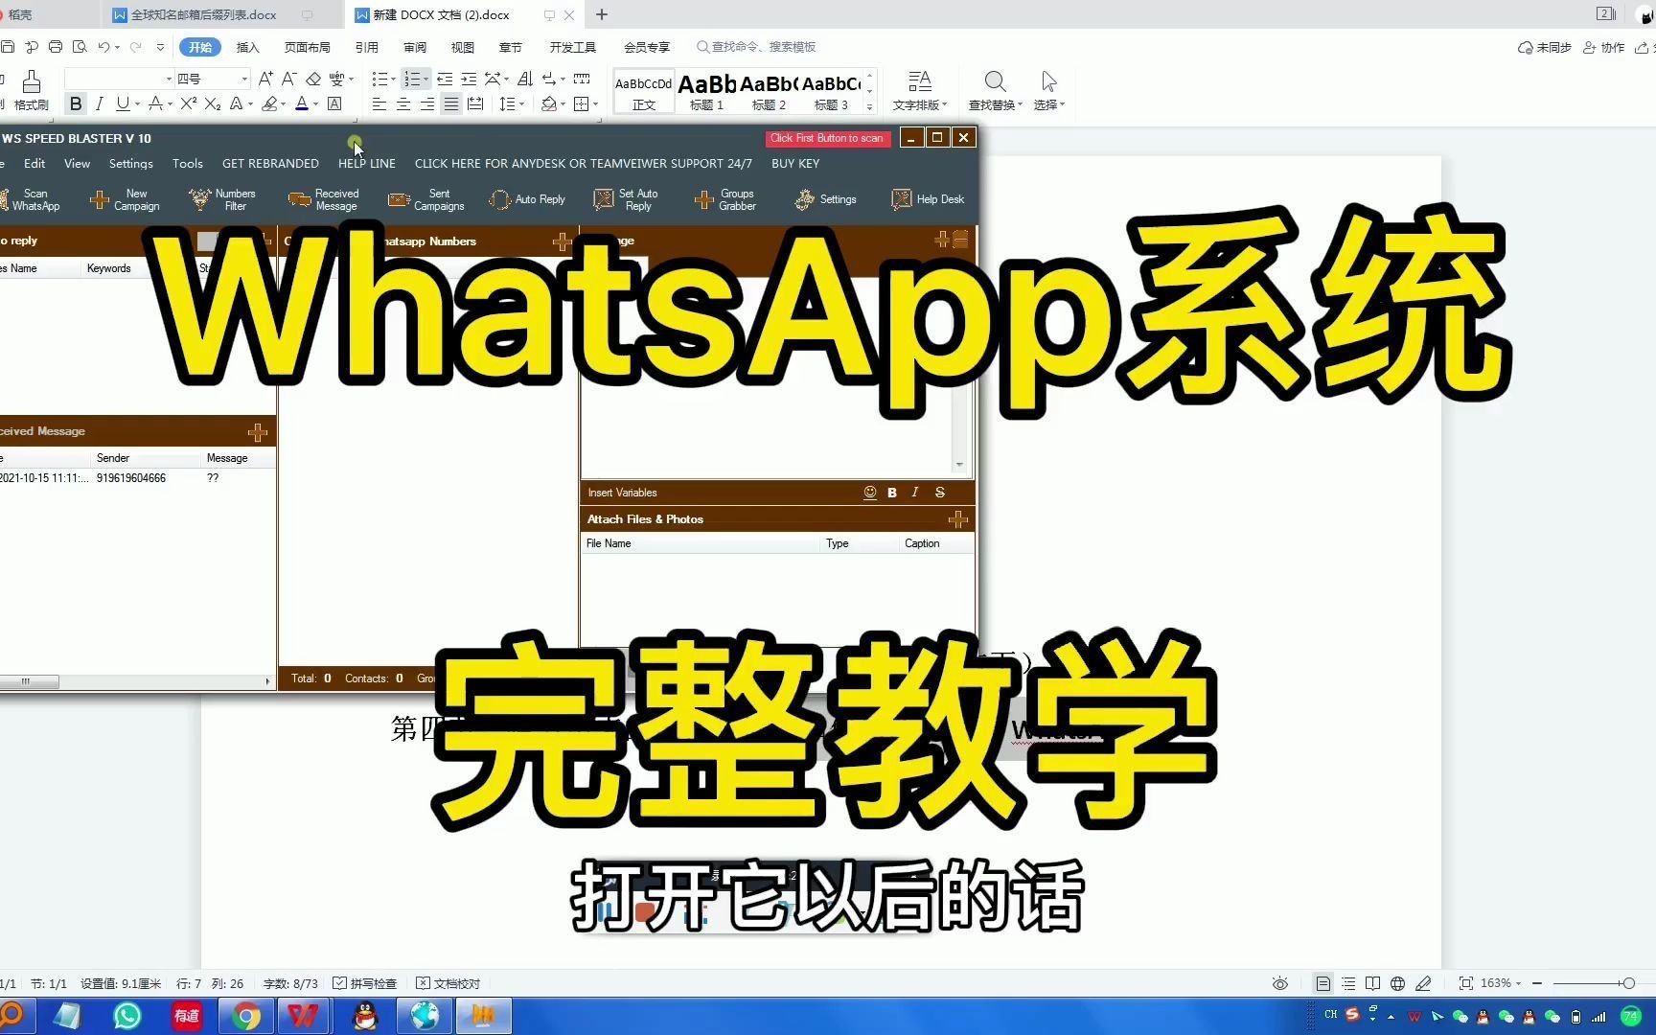Switch to the 全球知名邮箱后缀列表.docx document tab
This screenshot has height=1035, width=1656.
click(x=203, y=14)
